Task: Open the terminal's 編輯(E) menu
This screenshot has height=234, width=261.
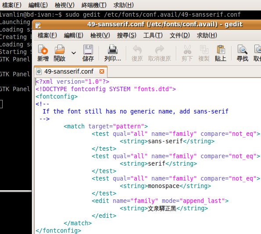Action: pos(38,5)
